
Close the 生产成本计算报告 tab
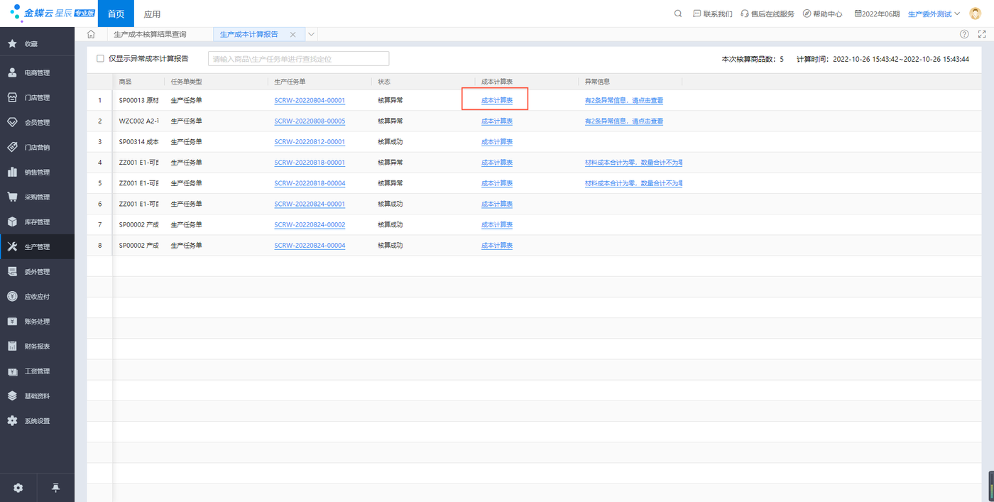click(293, 34)
